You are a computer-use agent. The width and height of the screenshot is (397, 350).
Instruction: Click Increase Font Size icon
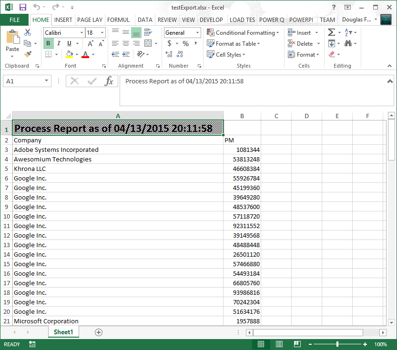tap(91, 43)
